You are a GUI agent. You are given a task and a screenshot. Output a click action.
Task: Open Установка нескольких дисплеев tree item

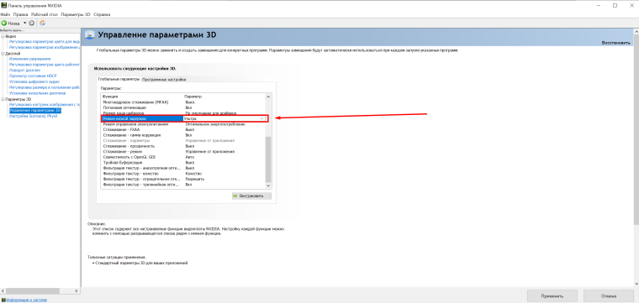38,93
